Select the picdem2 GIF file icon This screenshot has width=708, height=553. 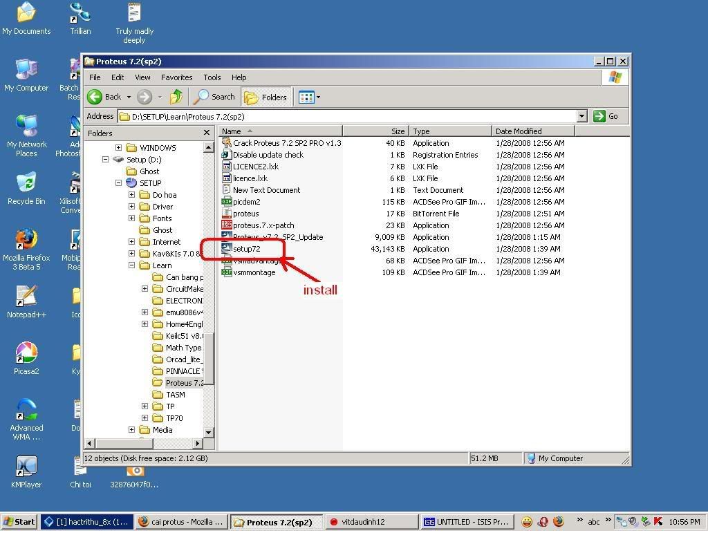coord(227,201)
